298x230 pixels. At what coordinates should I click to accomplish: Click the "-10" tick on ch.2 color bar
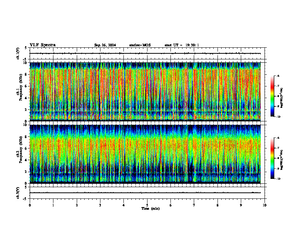coord(278,179)
